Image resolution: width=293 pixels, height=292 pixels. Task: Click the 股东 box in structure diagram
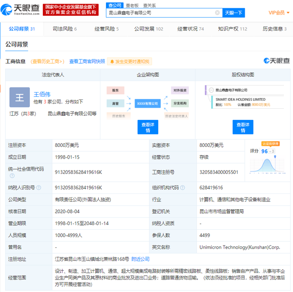pyautogui.click(x=115, y=90)
